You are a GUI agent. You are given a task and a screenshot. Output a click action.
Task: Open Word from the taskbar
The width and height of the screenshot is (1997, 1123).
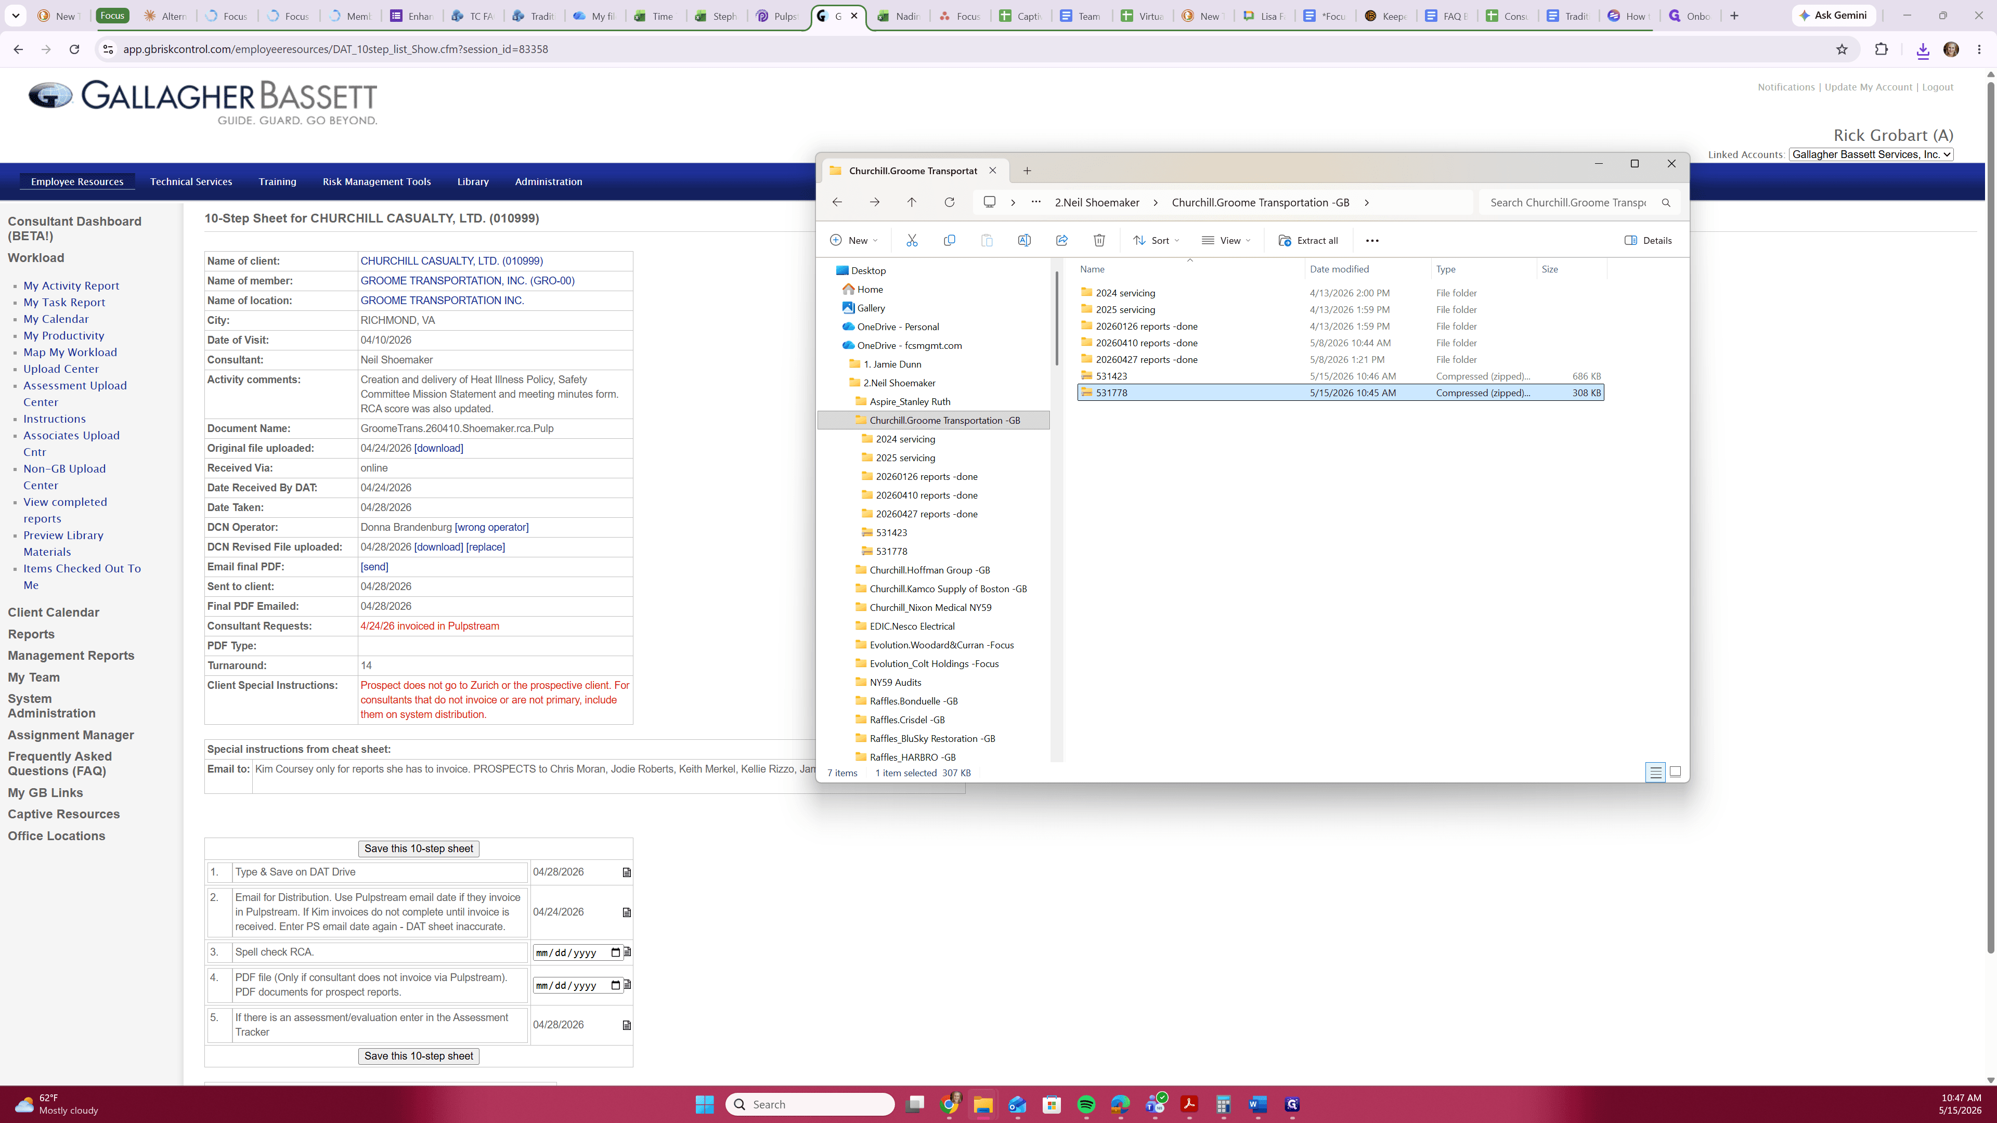(1257, 1104)
